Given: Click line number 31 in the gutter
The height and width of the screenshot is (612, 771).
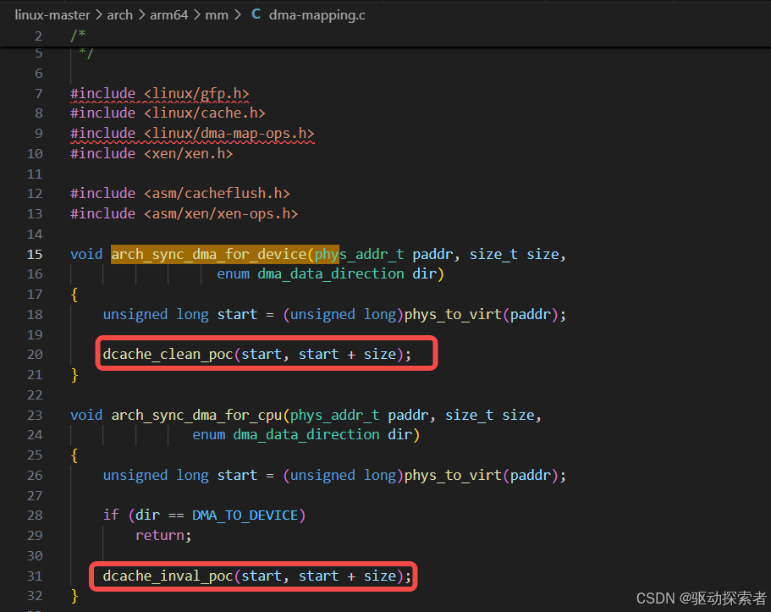Looking at the screenshot, I should click(35, 576).
